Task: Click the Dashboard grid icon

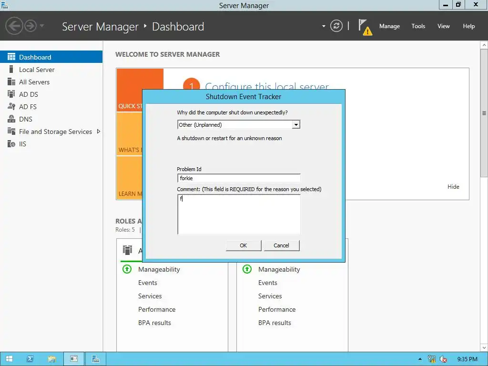Action: [11, 57]
